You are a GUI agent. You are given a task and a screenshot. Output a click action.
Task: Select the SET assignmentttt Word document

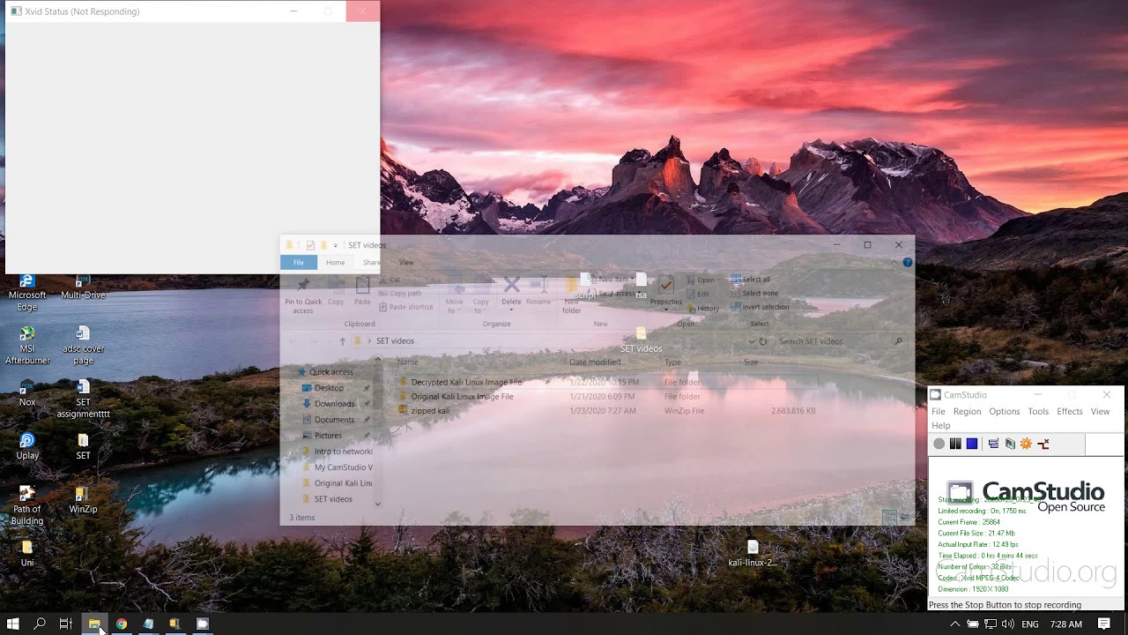[x=83, y=400]
